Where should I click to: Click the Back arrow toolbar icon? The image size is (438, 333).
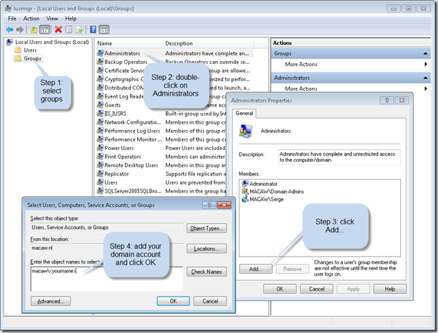point(10,30)
